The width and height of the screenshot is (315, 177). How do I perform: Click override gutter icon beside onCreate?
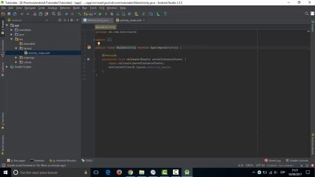click(x=89, y=59)
